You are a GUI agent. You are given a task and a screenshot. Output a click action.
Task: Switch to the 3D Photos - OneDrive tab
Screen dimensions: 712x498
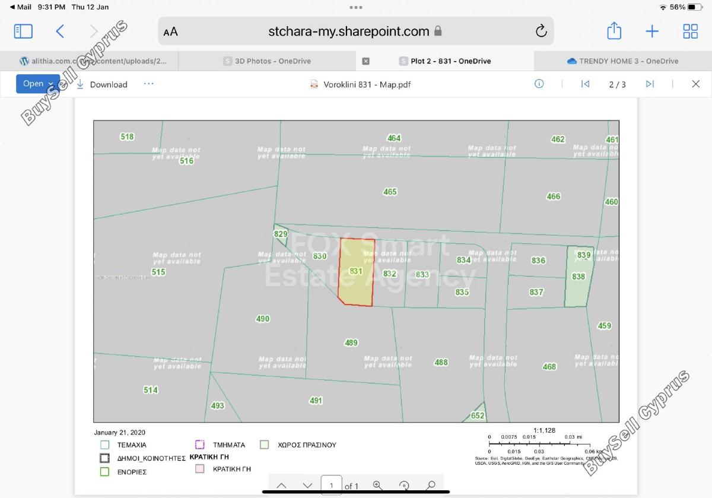267,61
